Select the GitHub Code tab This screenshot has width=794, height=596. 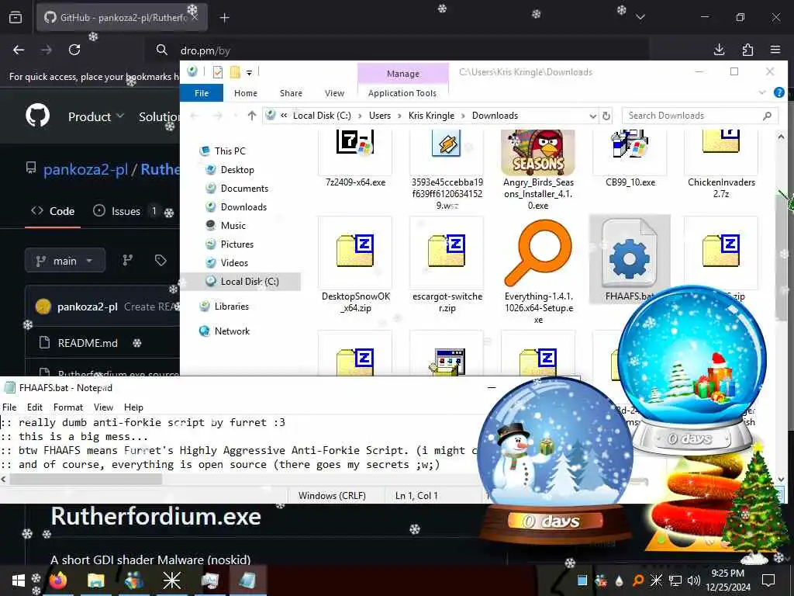[53, 211]
